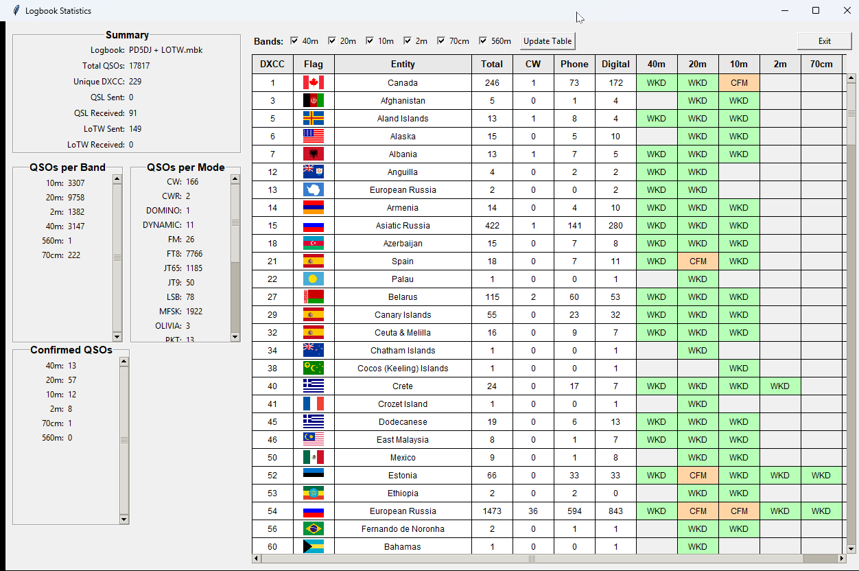Viewport: 859px width, 571px height.
Task: Click the Canada flag icon
Action: [313, 83]
